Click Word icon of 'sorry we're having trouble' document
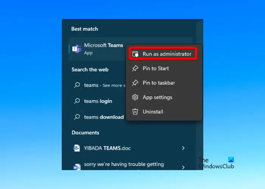Image resolution: width=265 pixels, height=189 pixels. (77, 167)
